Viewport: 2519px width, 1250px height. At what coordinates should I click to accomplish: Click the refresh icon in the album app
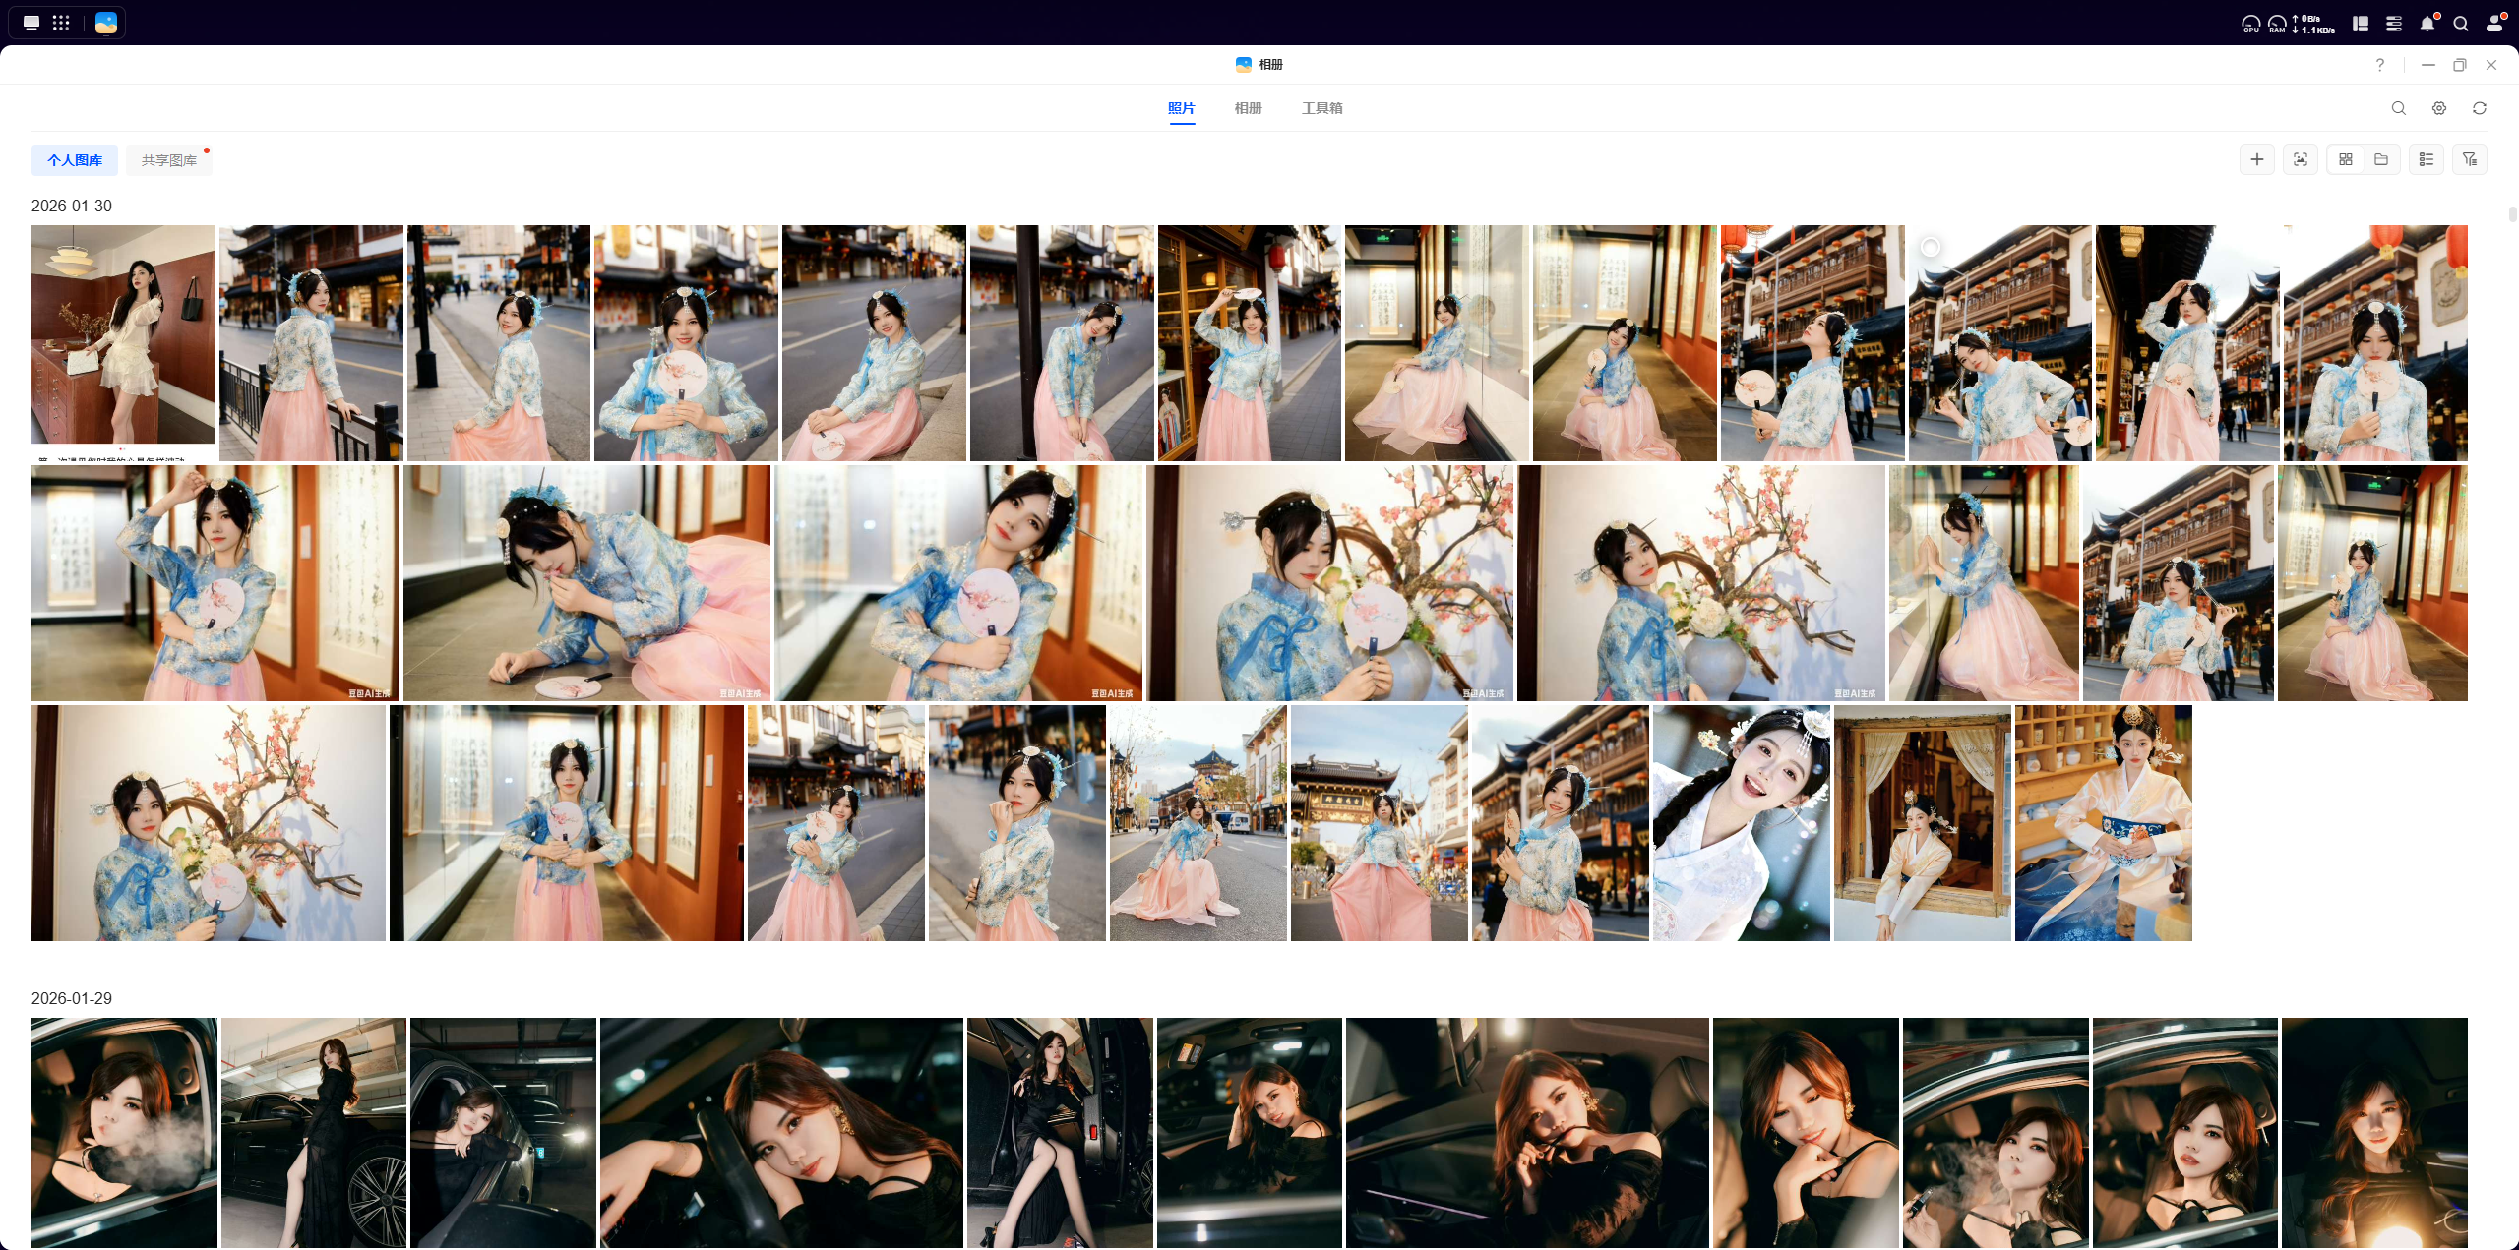coord(2479,108)
